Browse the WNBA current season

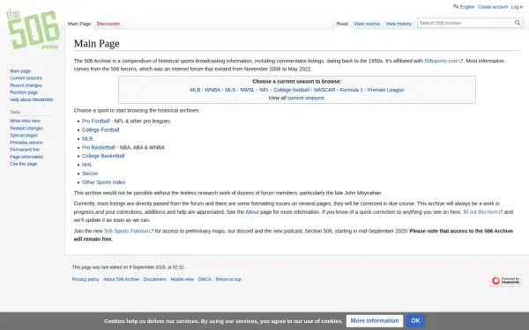pos(212,90)
